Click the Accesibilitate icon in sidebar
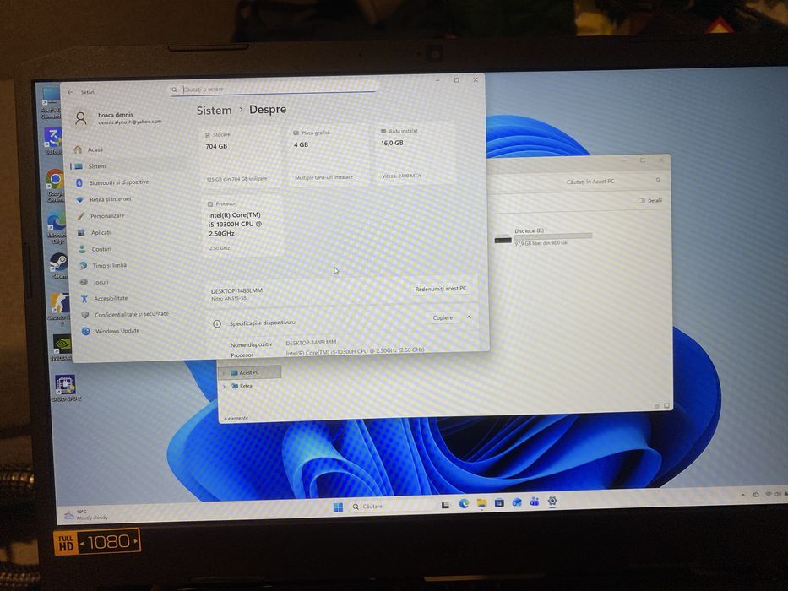Image resolution: width=788 pixels, height=591 pixels. (84, 299)
